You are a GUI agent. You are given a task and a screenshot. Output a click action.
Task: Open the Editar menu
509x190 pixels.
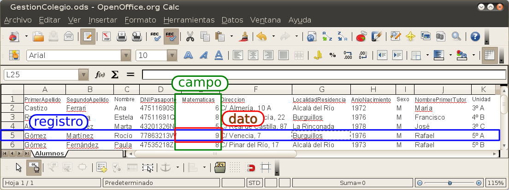(x=50, y=20)
